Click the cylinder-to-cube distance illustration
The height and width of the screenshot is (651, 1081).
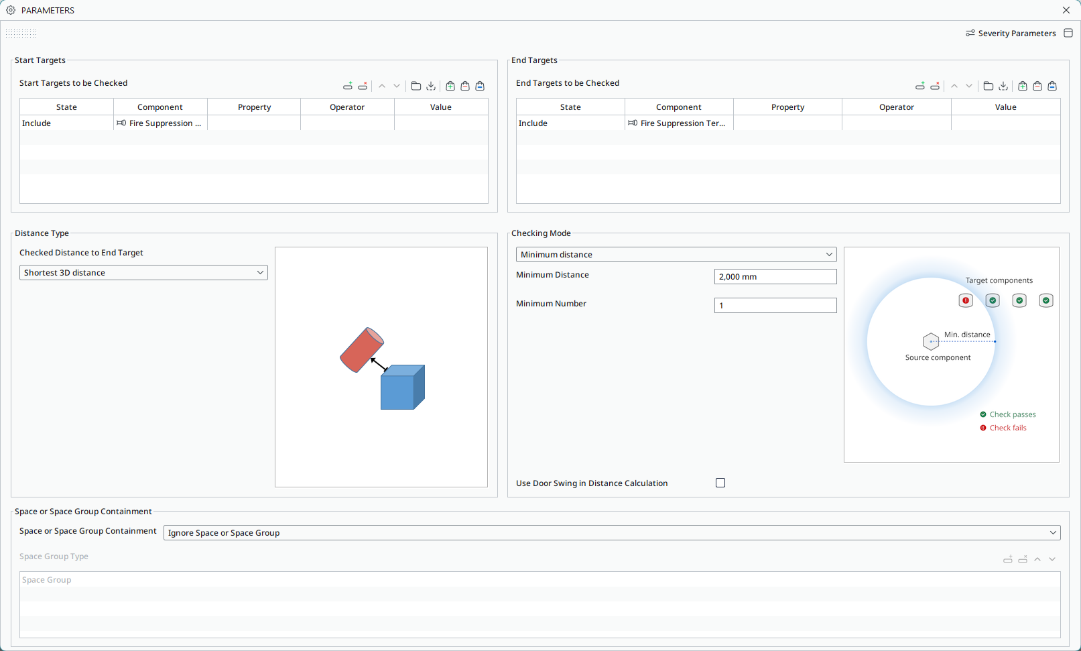pyautogui.click(x=381, y=367)
